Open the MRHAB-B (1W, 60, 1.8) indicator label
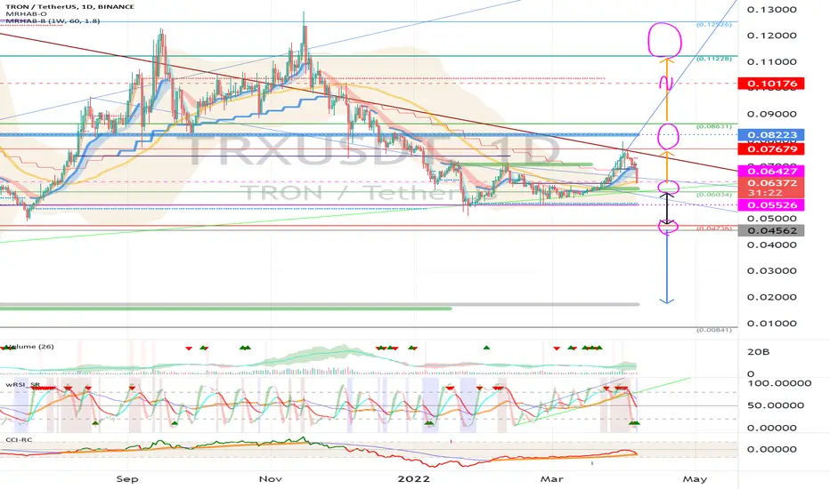 click(53, 20)
